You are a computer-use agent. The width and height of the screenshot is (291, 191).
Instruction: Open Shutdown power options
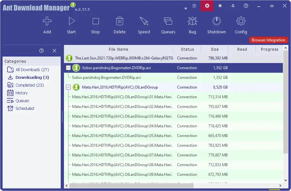click(217, 21)
